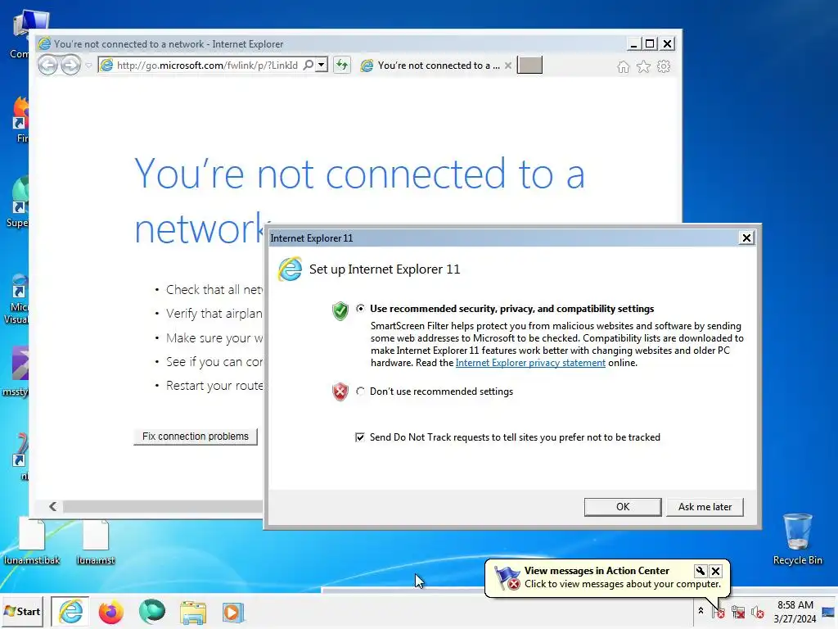
Task: Select 'Use recommended security' radio option
Action: point(361,309)
